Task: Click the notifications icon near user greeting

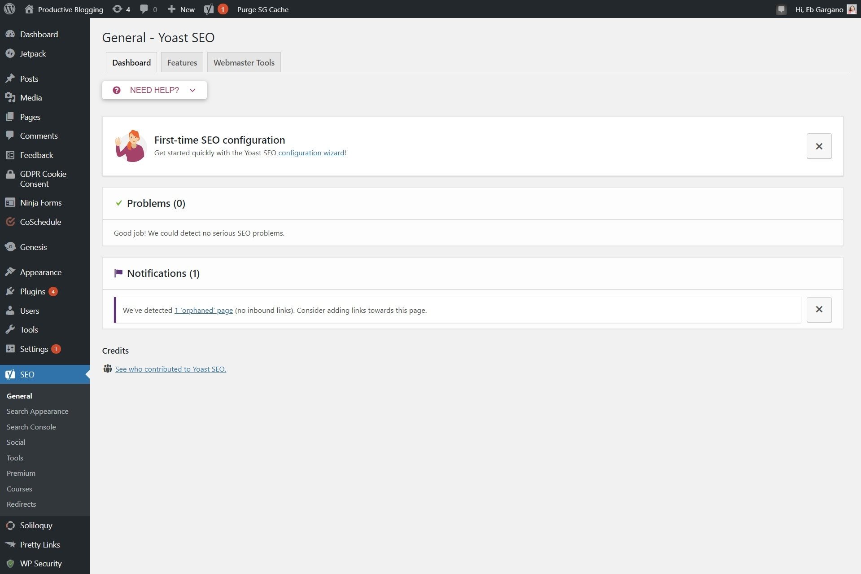Action: (781, 9)
